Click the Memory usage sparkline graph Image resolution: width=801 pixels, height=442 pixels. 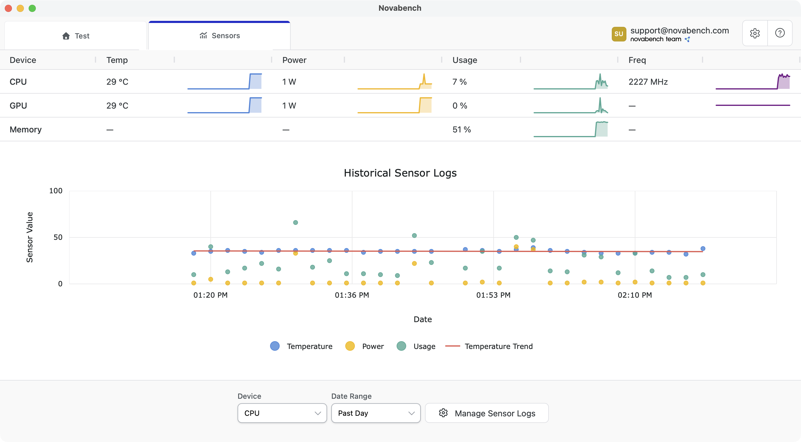pos(571,129)
